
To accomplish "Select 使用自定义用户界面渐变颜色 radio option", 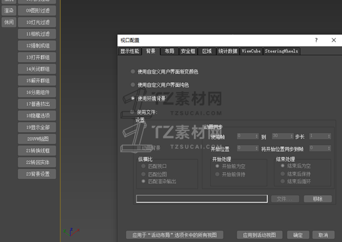I will (x=133, y=72).
